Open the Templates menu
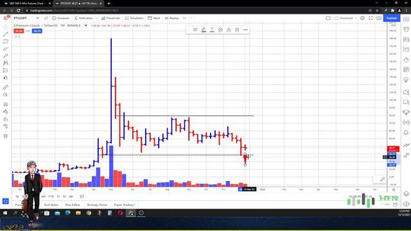This screenshot has width=411, height=231. click(134, 18)
